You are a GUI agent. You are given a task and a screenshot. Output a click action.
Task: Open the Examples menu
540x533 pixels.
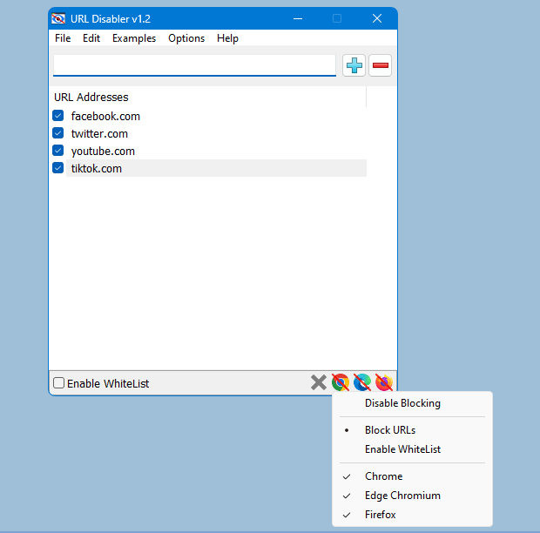pyautogui.click(x=134, y=38)
